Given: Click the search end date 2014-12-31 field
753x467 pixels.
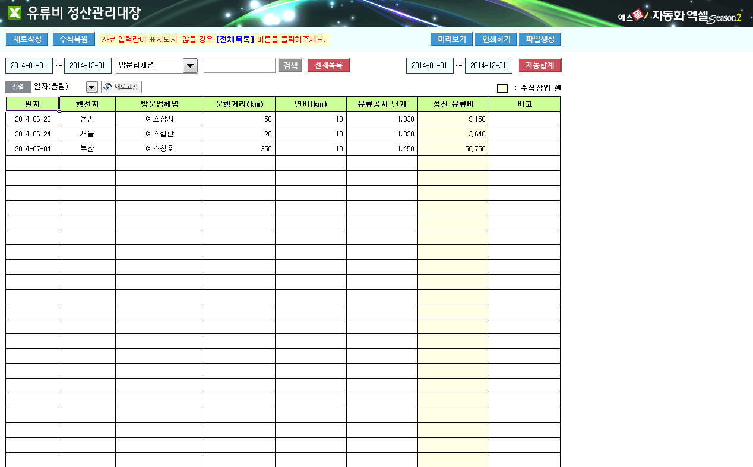Looking at the screenshot, I should [x=88, y=65].
